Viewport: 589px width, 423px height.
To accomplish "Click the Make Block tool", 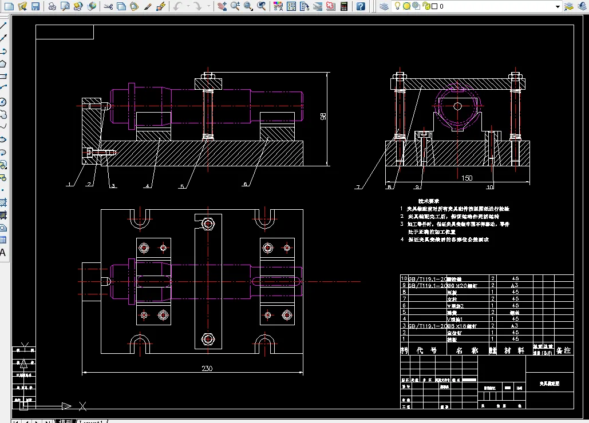I will click(3, 177).
